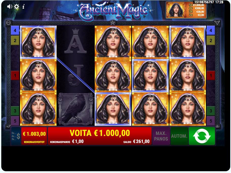Expand the witch symbol payout panel
The image size is (231, 173).
pos(186,10)
